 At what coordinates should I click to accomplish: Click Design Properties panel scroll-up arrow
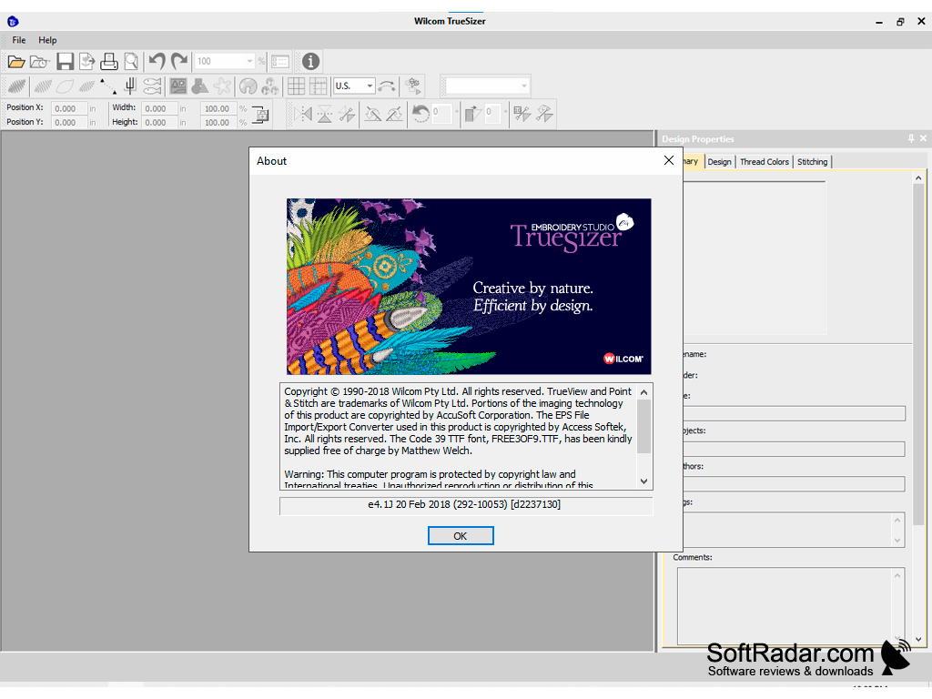pos(918,177)
